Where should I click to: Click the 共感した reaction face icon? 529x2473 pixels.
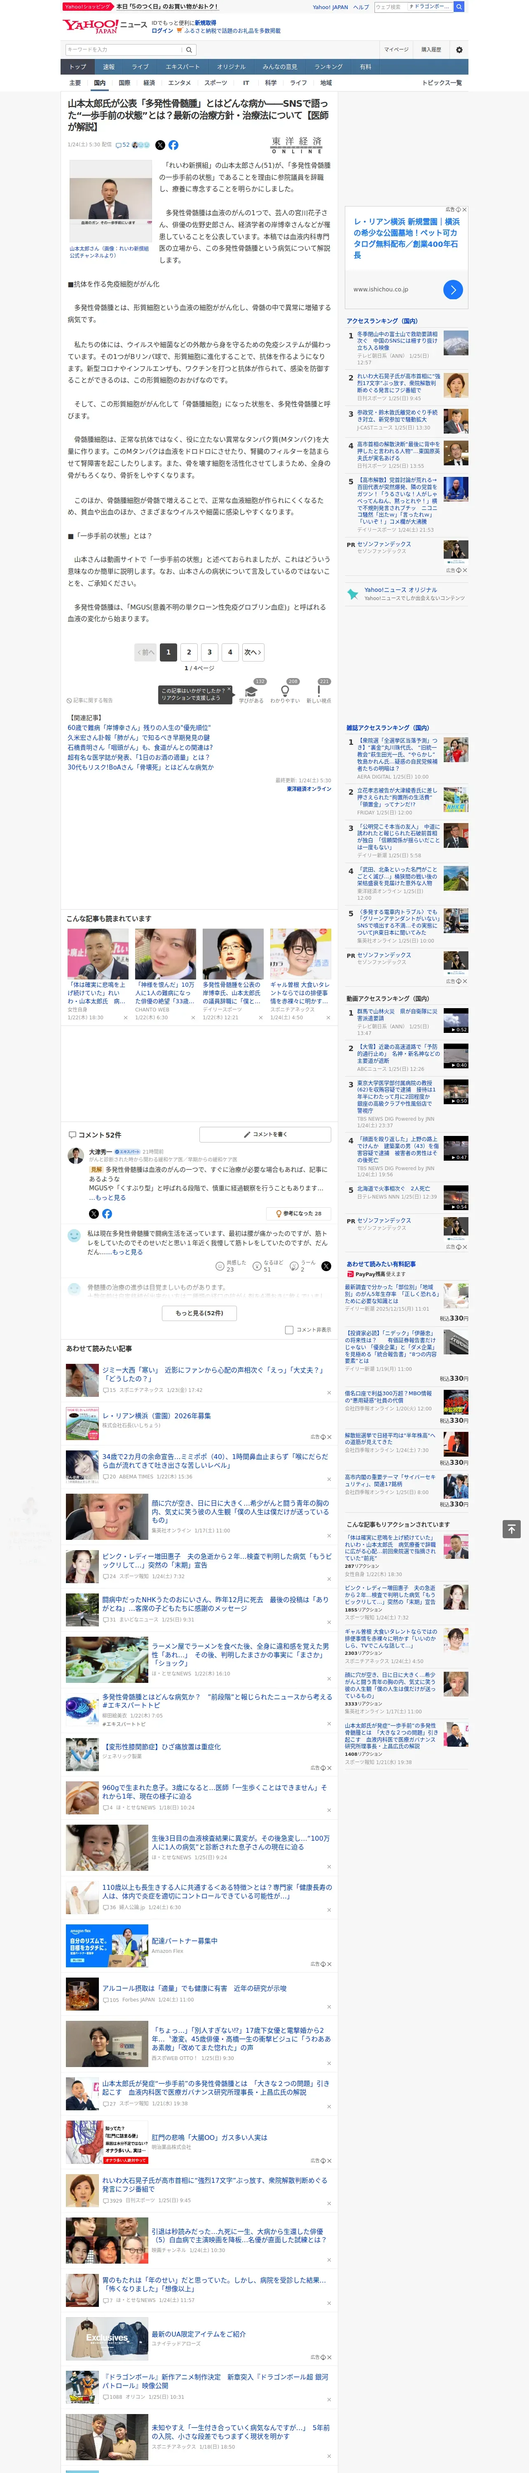220,1266
